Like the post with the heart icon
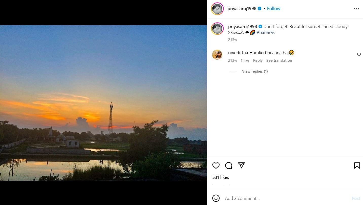This screenshot has height=205, width=363. click(x=216, y=166)
